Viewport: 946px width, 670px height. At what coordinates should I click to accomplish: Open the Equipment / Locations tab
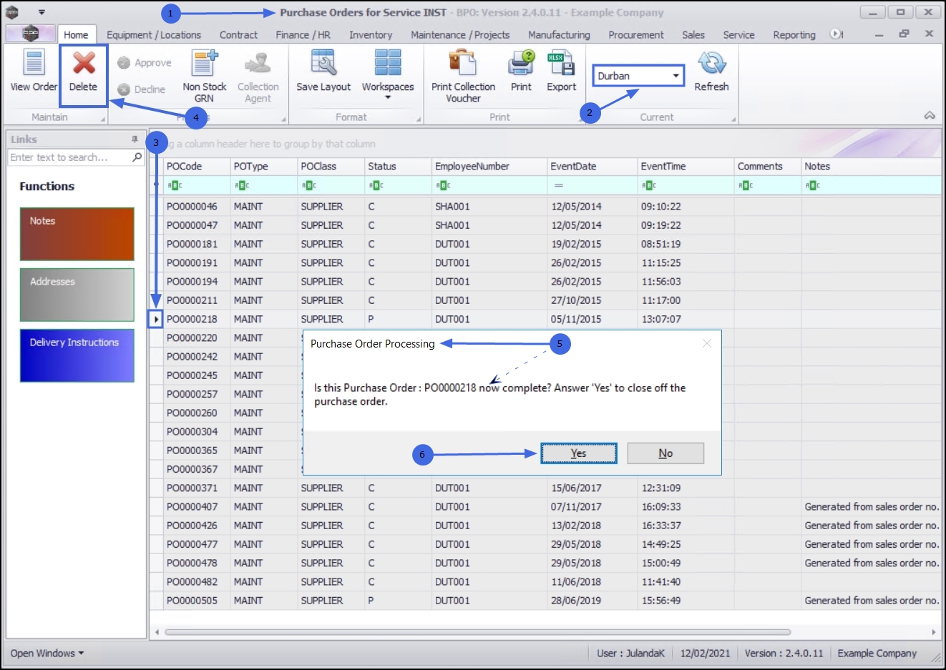154,34
